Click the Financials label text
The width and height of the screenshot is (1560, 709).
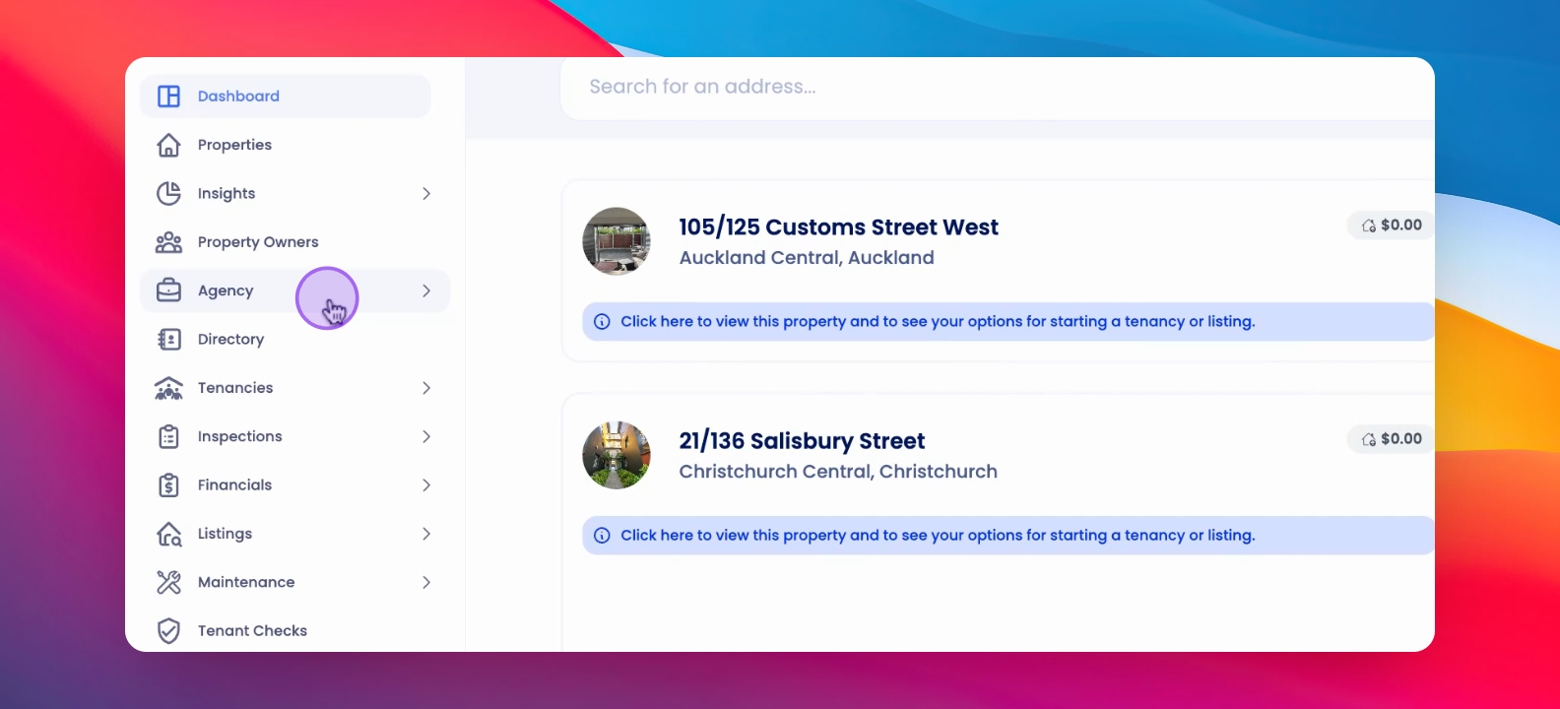coord(234,484)
